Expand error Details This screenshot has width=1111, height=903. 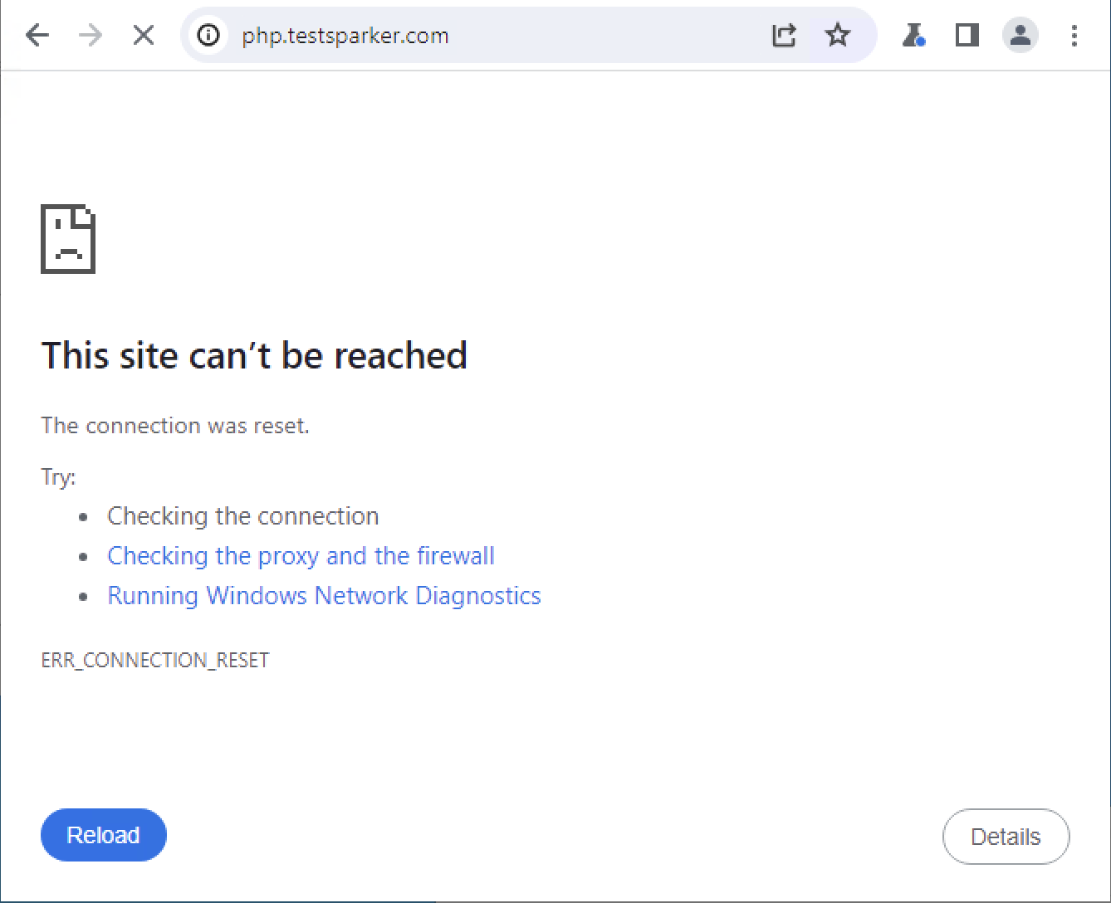click(x=1006, y=837)
